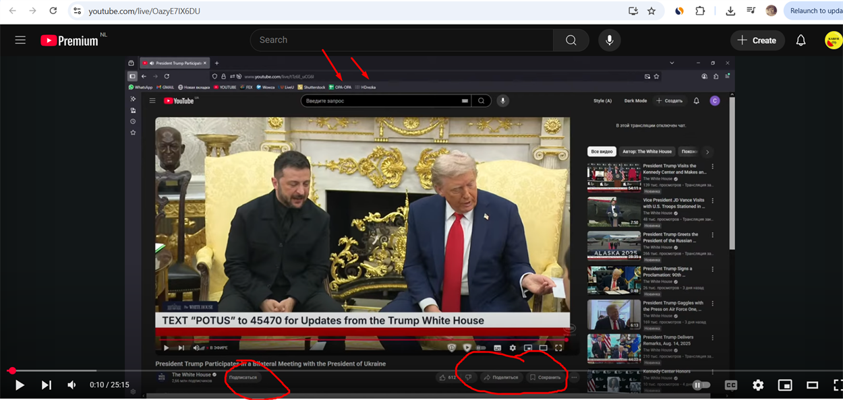The image size is (843, 400).
Task: Click Сохранить button in the recorded video
Action: point(545,377)
